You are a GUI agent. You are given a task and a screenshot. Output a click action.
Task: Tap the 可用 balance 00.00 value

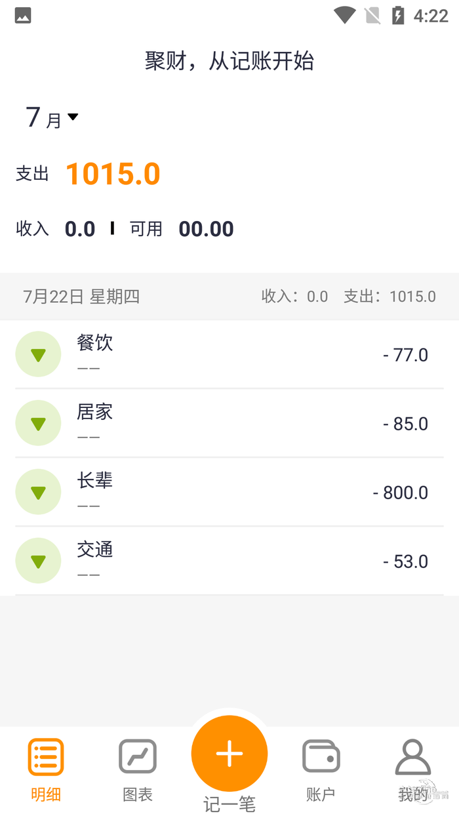click(x=206, y=229)
